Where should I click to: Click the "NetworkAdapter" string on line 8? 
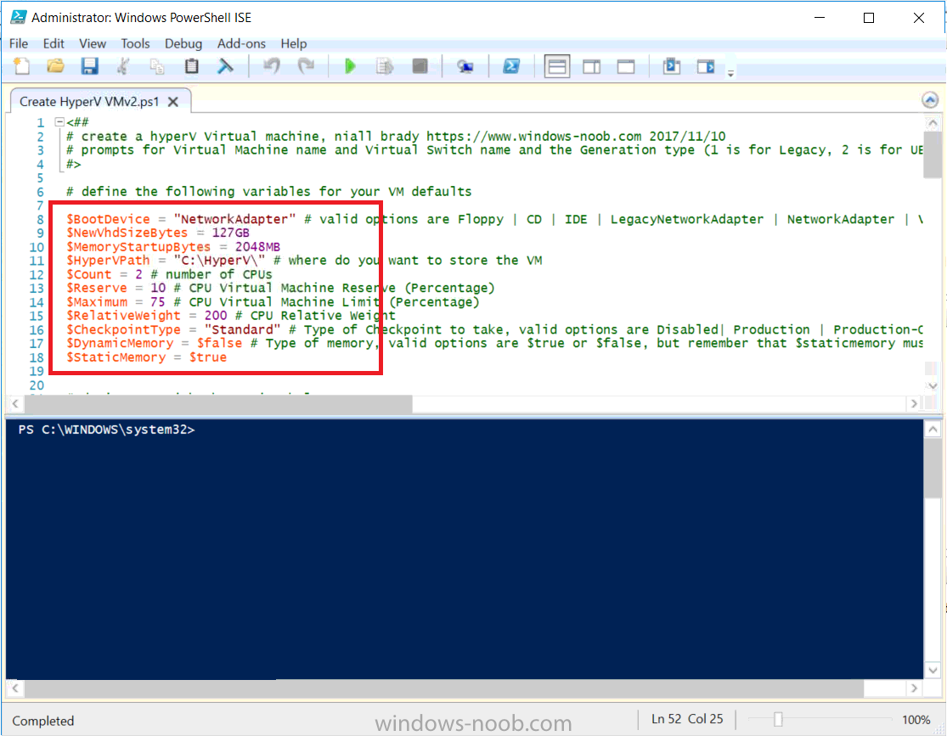click(x=234, y=219)
